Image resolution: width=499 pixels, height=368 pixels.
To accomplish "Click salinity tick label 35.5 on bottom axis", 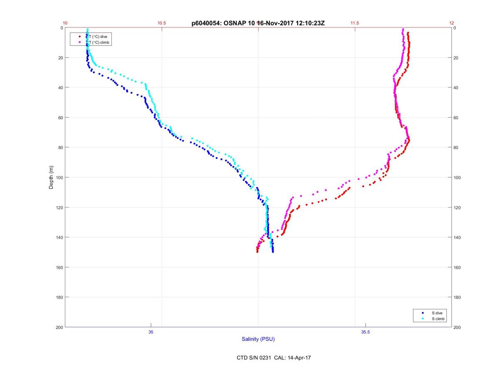I will 365,332.
